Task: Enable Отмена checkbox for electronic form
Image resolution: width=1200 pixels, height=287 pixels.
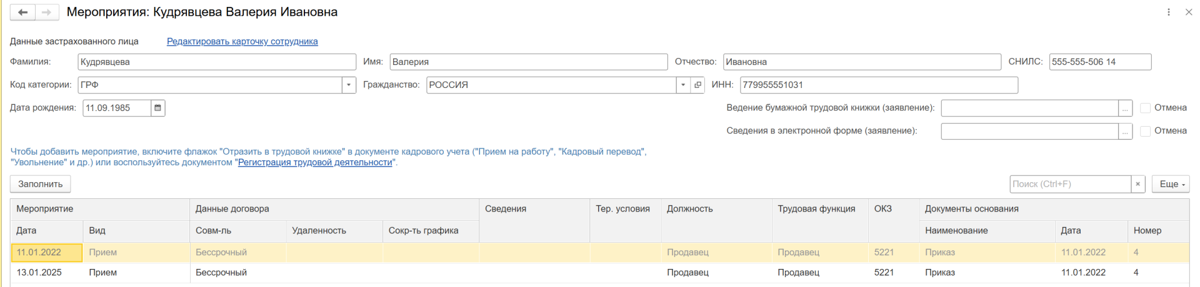Action: click(1145, 131)
